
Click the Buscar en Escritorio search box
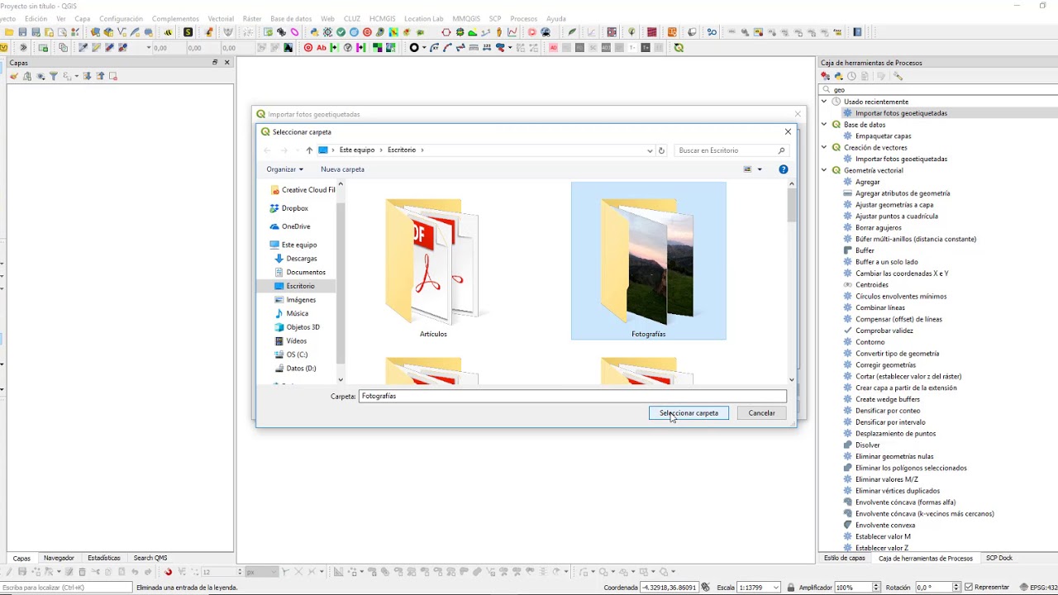point(731,150)
